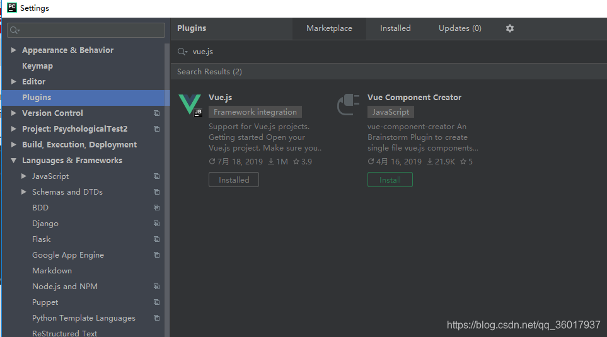Screen dimensions: 607x337
Task: Click the settings tree vertical scrollbar
Action: tap(167, 190)
